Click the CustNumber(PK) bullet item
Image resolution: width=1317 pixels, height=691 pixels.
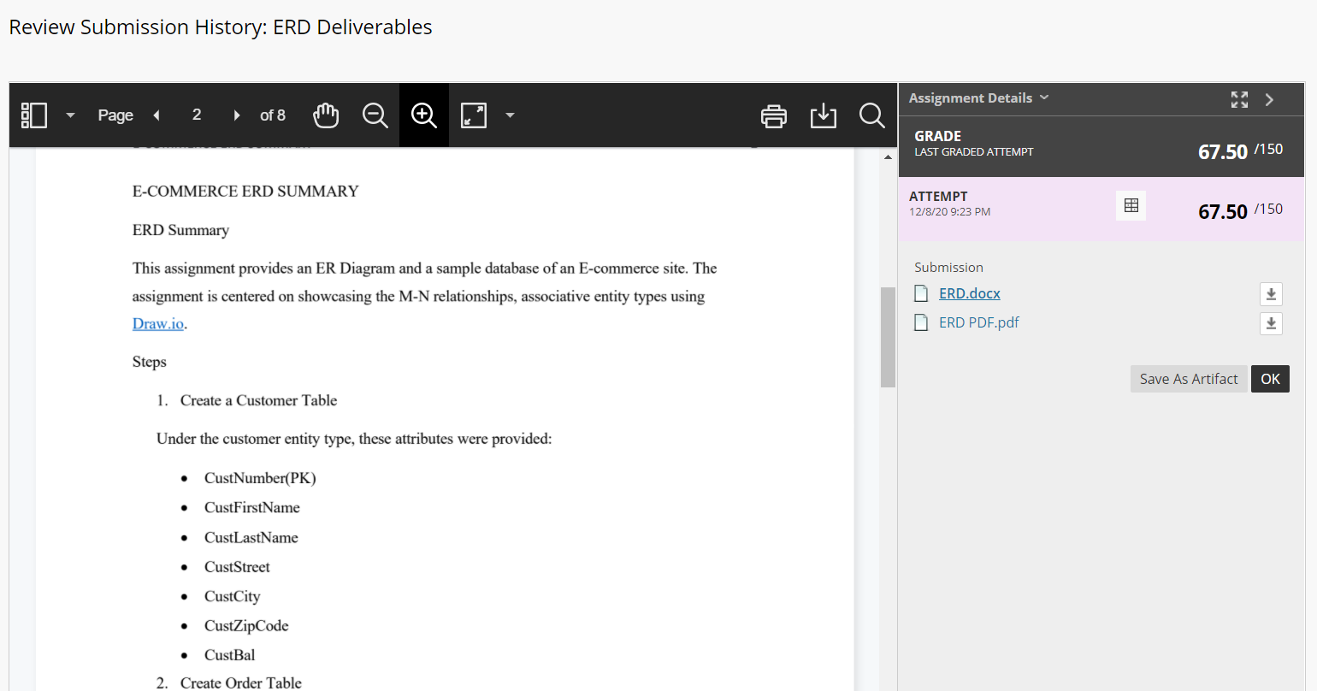[260, 478]
